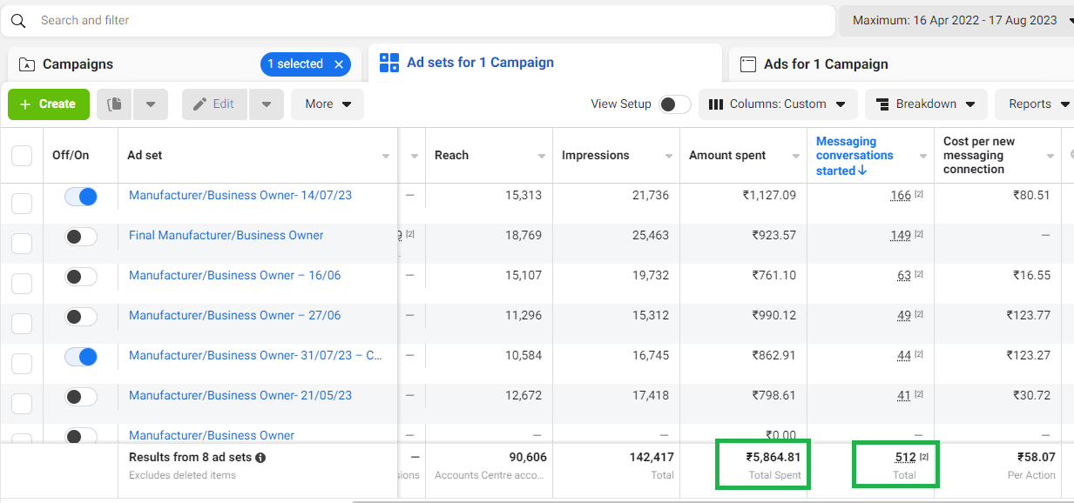Click info icon beside Results from 8 ad sets

pyautogui.click(x=260, y=458)
